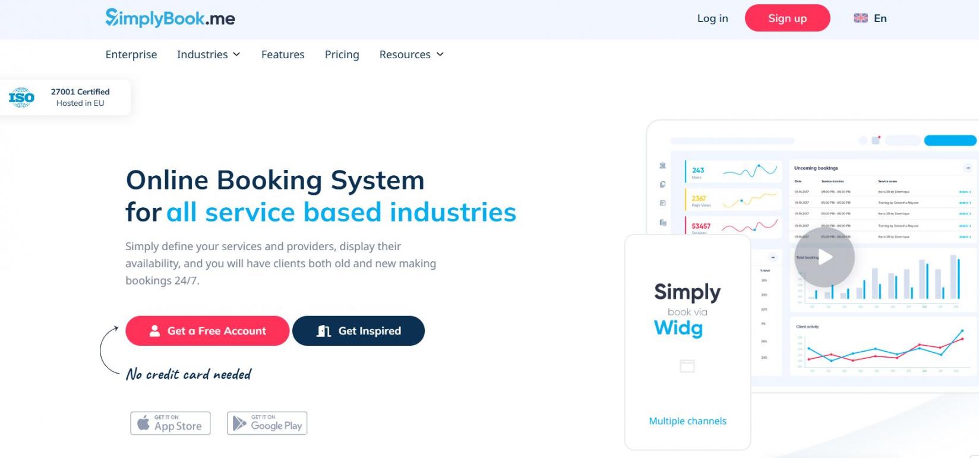The width and height of the screenshot is (979, 458).
Task: Click the bank icon in dashboard sidebar
Action: [662, 166]
